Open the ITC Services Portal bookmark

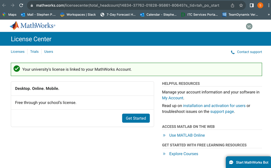tap(199, 15)
